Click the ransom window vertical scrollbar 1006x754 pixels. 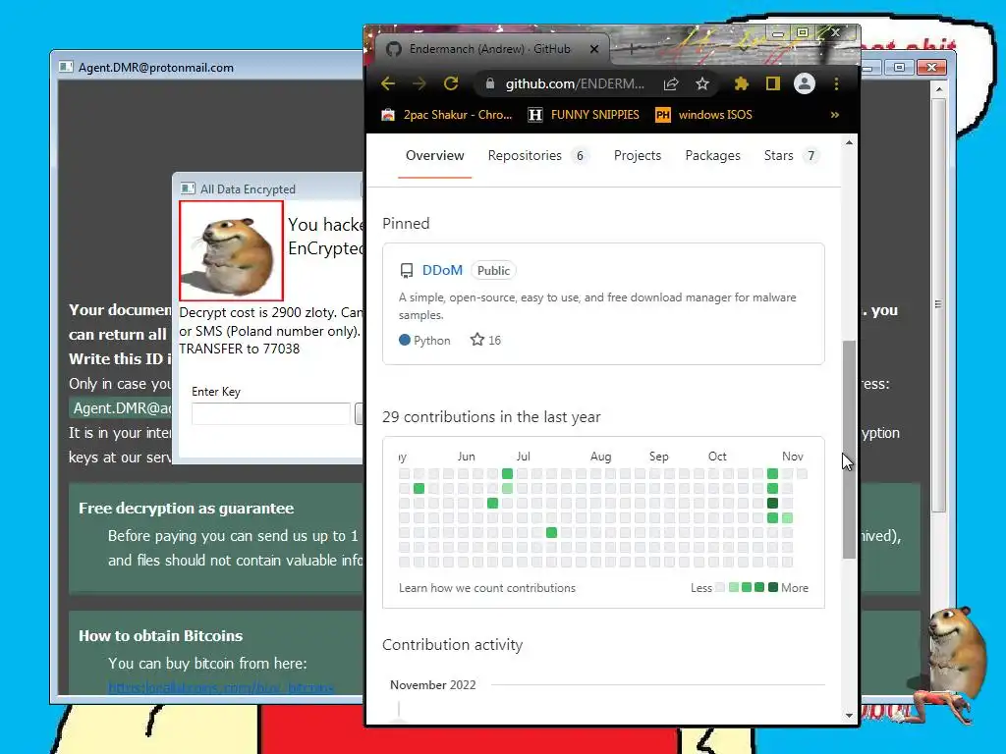click(938, 304)
